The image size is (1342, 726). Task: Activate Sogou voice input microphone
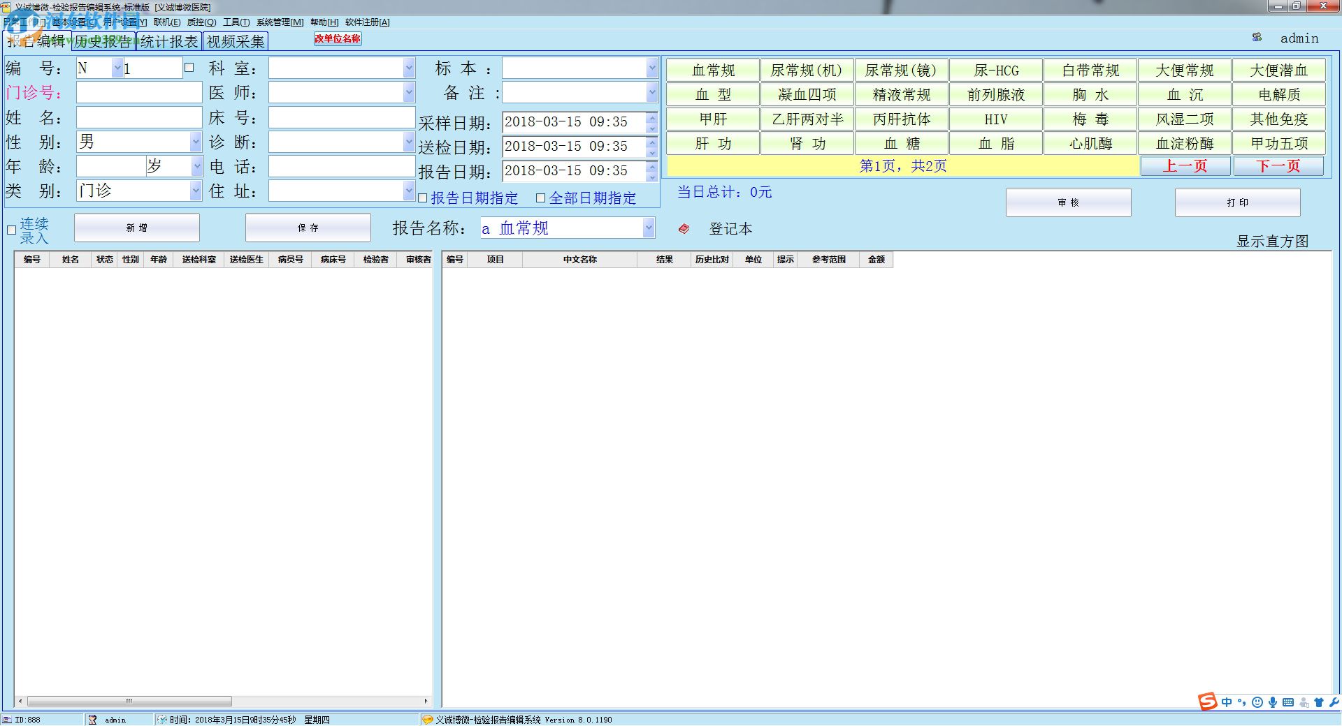point(1273,702)
